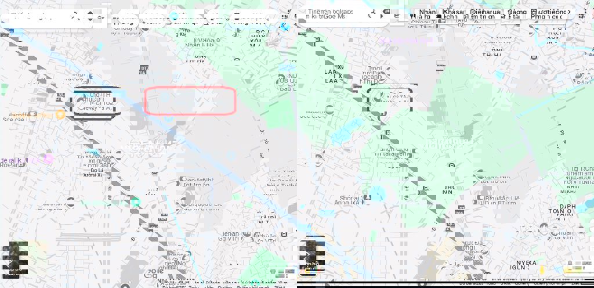Click the orange place pin in the left map

click(60, 114)
